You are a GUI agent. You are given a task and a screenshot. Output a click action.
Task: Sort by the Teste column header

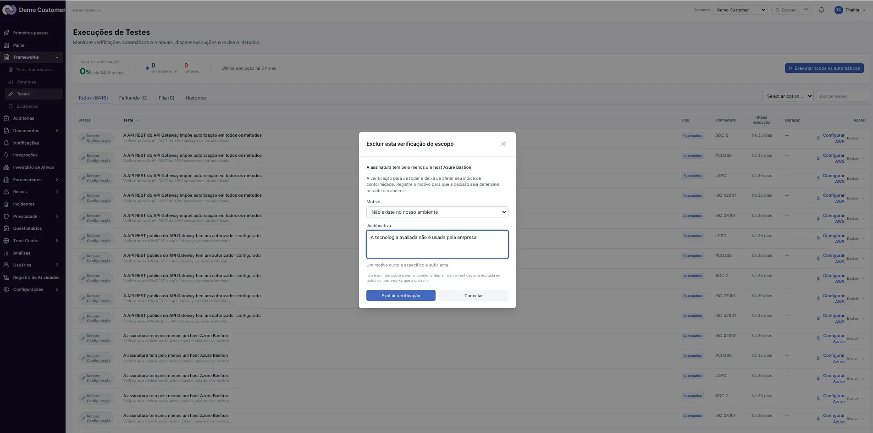click(131, 120)
